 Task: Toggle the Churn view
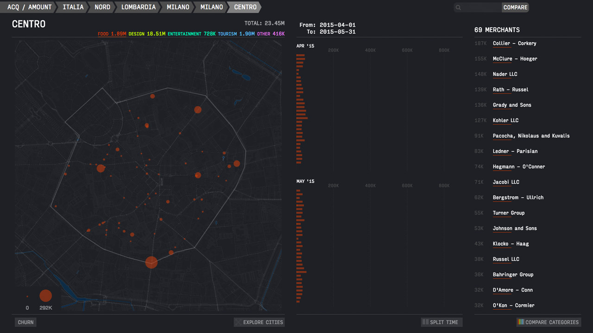click(x=25, y=322)
